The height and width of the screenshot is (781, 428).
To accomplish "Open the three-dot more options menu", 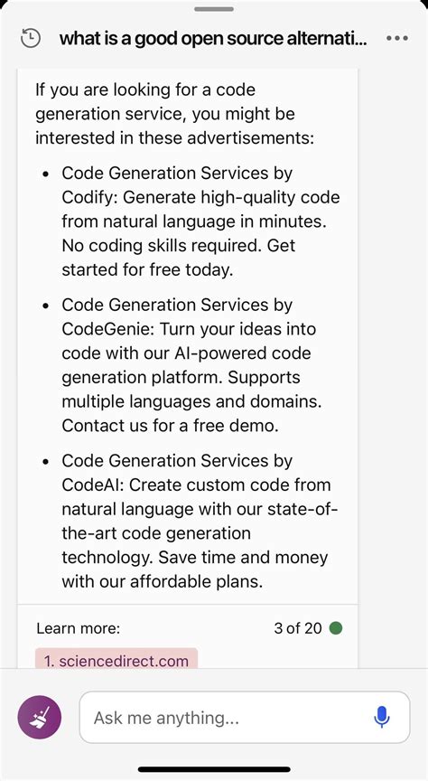I will click(397, 38).
